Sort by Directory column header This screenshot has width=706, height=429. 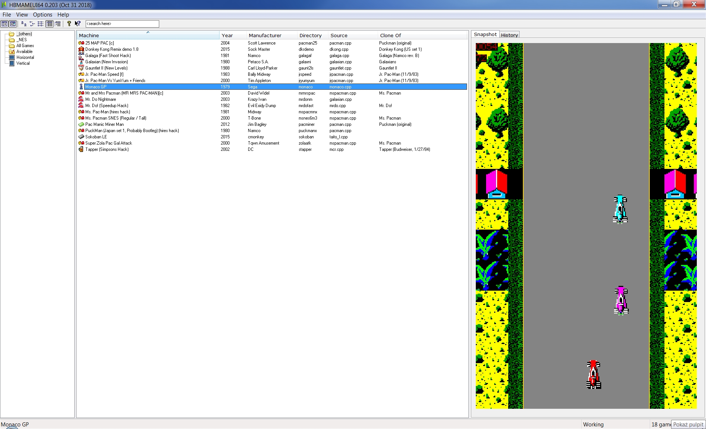click(x=313, y=35)
